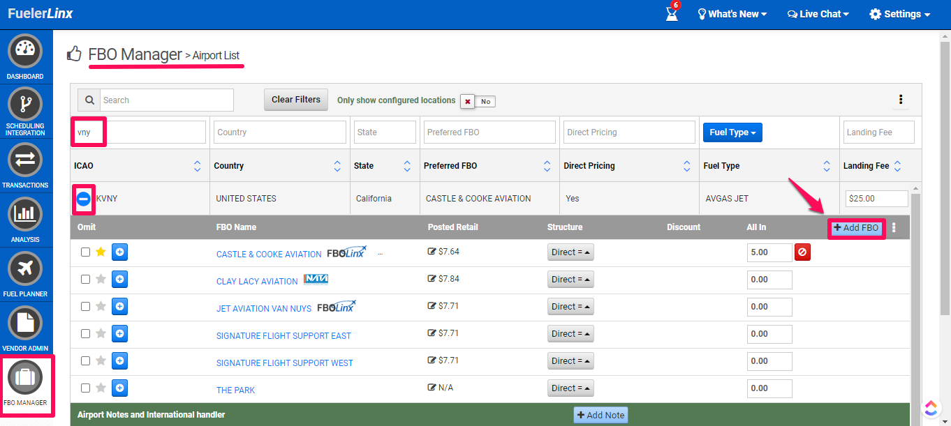Open Structure dropdown for Clay Lacy Aviation
Screen dimensions: 951x426
pyautogui.click(x=570, y=280)
